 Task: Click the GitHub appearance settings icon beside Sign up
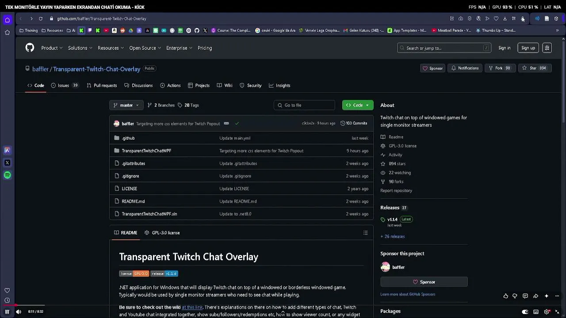point(547,48)
